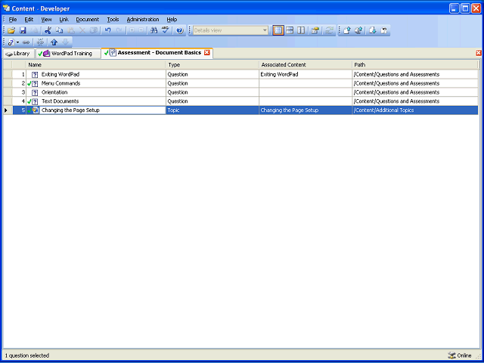Click the Find binoculars icon
Viewport: 484px width, 363px height.
coord(154,30)
